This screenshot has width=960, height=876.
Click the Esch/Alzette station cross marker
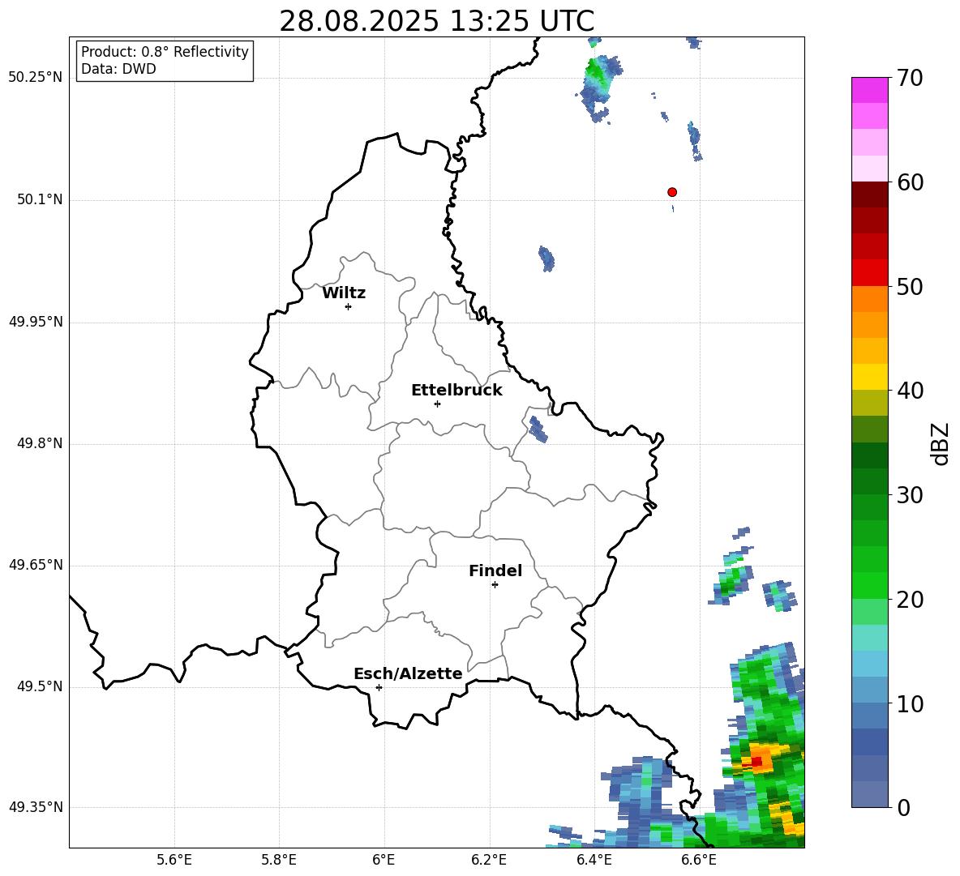tap(379, 687)
